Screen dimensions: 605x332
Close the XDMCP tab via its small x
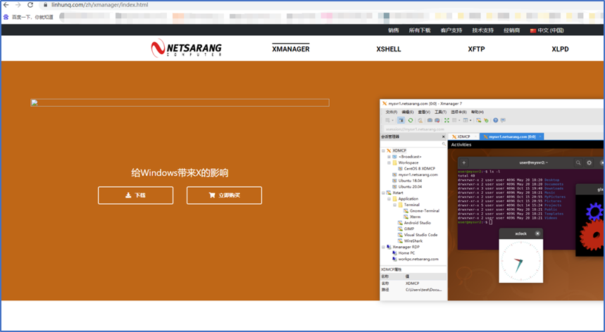tap(475, 136)
